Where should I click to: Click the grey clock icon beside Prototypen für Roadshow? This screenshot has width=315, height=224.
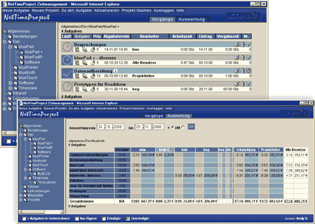[x=67, y=86]
